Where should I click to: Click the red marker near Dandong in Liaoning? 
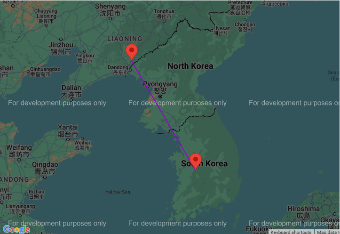pyautogui.click(x=132, y=52)
